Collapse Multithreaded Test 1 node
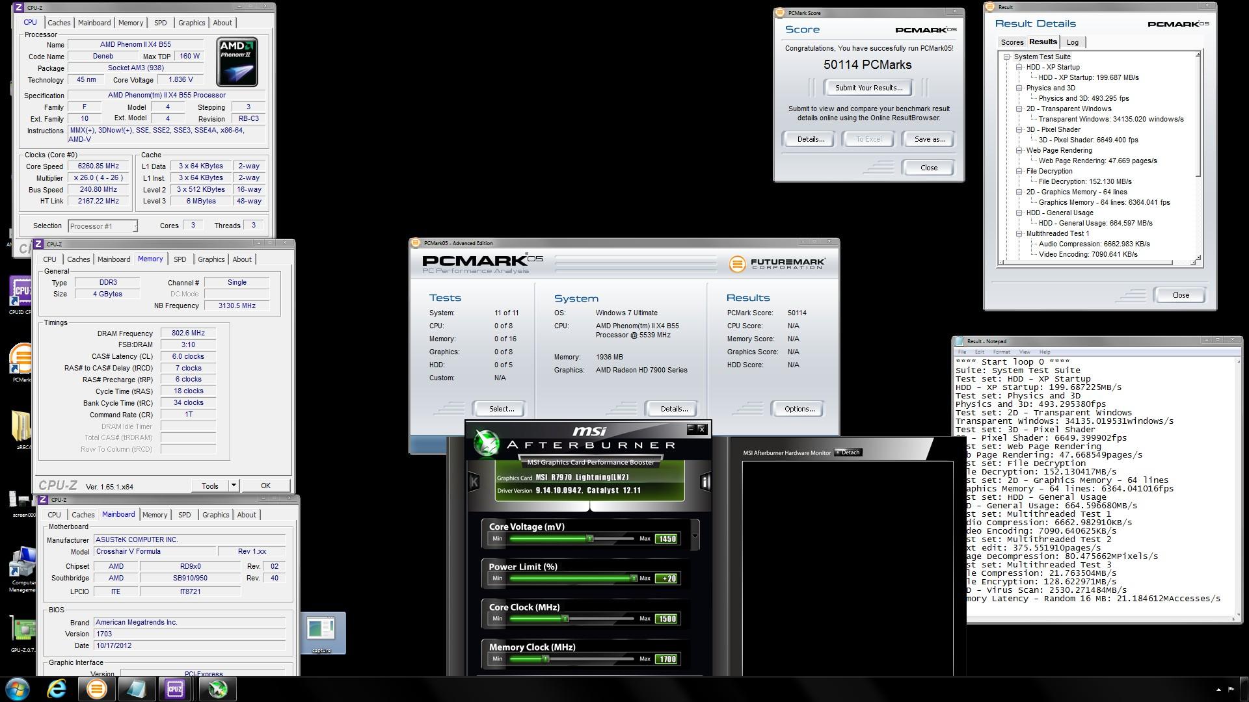Viewport: 1249px width, 702px height. (1019, 233)
